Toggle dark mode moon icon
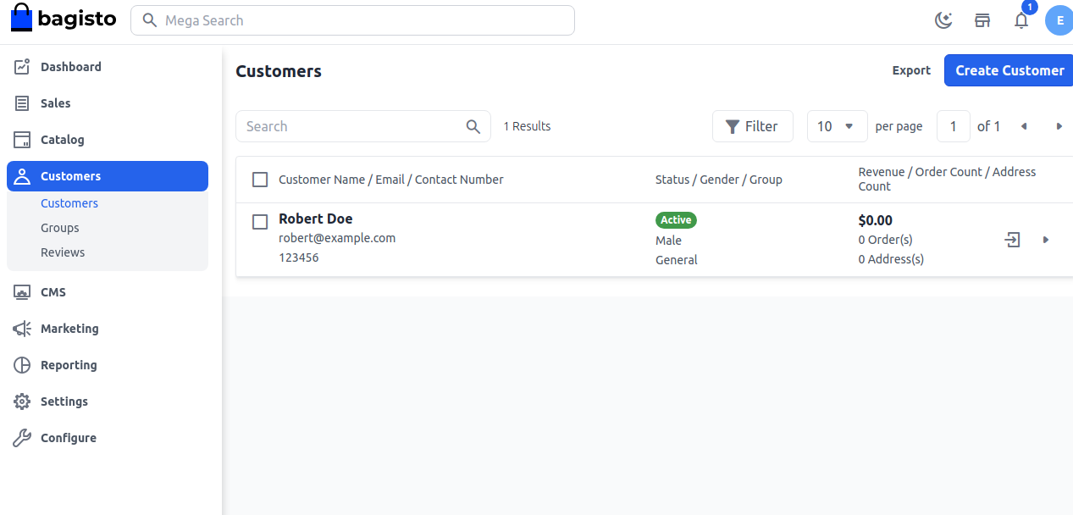The width and height of the screenshot is (1073, 515). [x=943, y=20]
